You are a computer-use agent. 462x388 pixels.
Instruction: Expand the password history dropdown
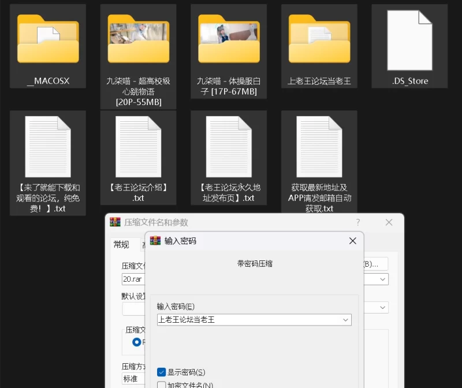coord(345,319)
